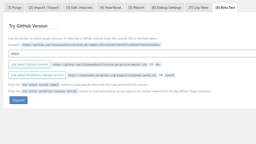
Task: Go to the Heartbeat tab
Action: pyautogui.click(x=110, y=7)
